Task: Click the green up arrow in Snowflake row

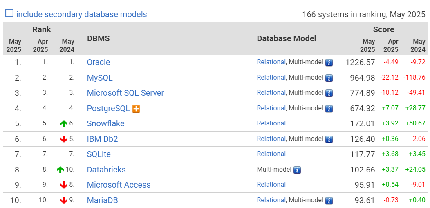Action: 64,124
